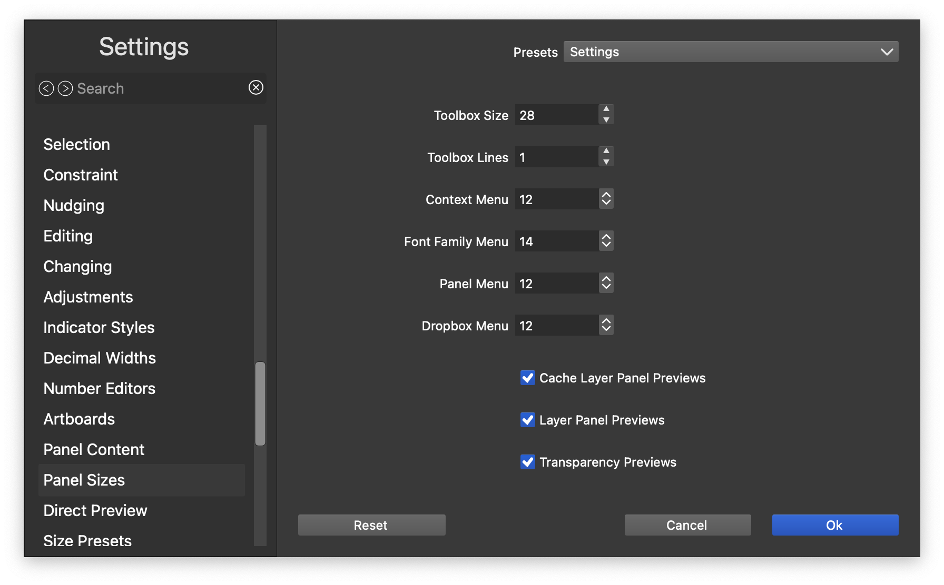Focus the Search input field

(158, 88)
